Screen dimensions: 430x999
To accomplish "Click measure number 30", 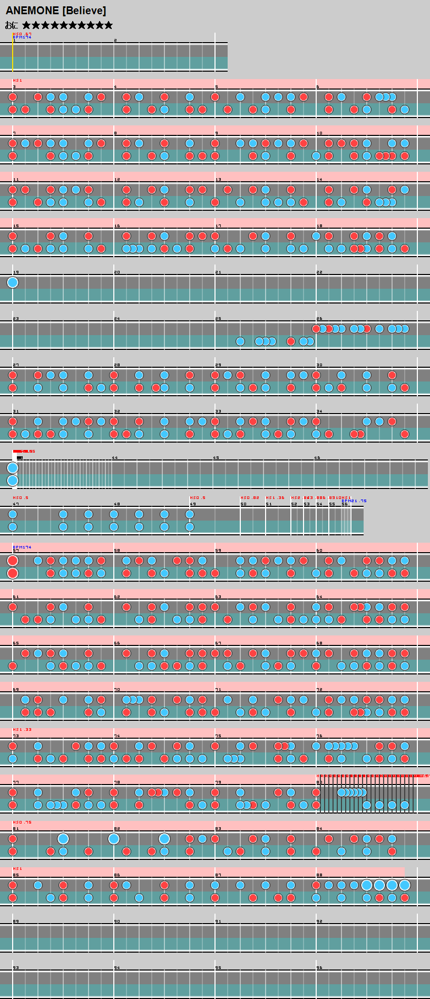I will click(319, 365).
